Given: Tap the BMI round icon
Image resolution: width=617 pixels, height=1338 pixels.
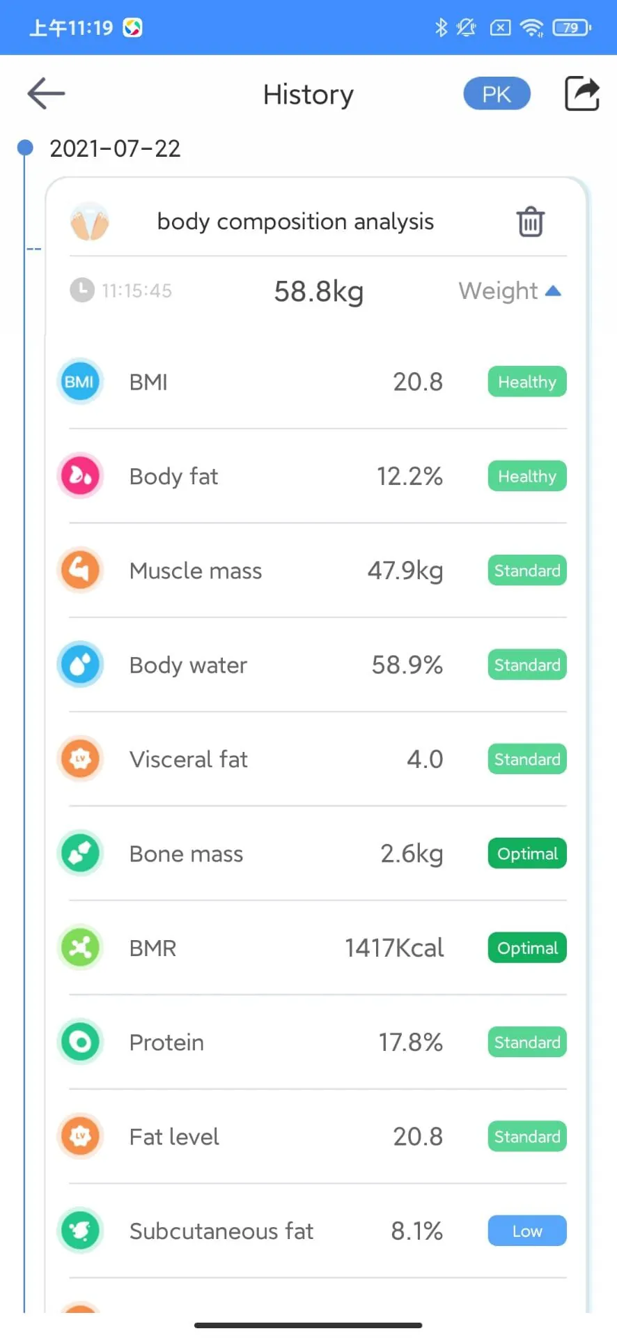Looking at the screenshot, I should coord(80,382).
